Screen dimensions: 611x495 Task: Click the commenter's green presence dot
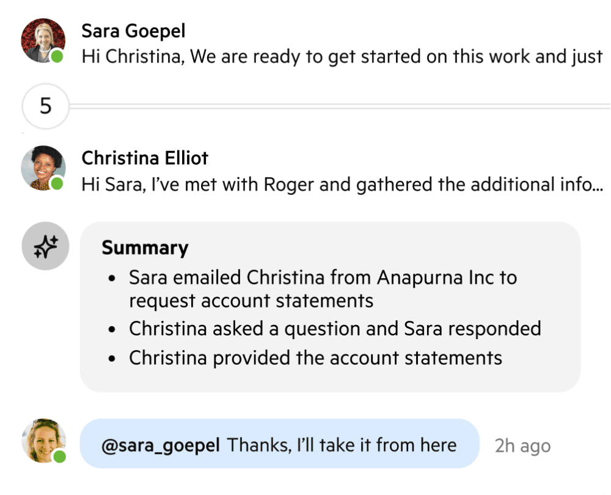pos(59,457)
